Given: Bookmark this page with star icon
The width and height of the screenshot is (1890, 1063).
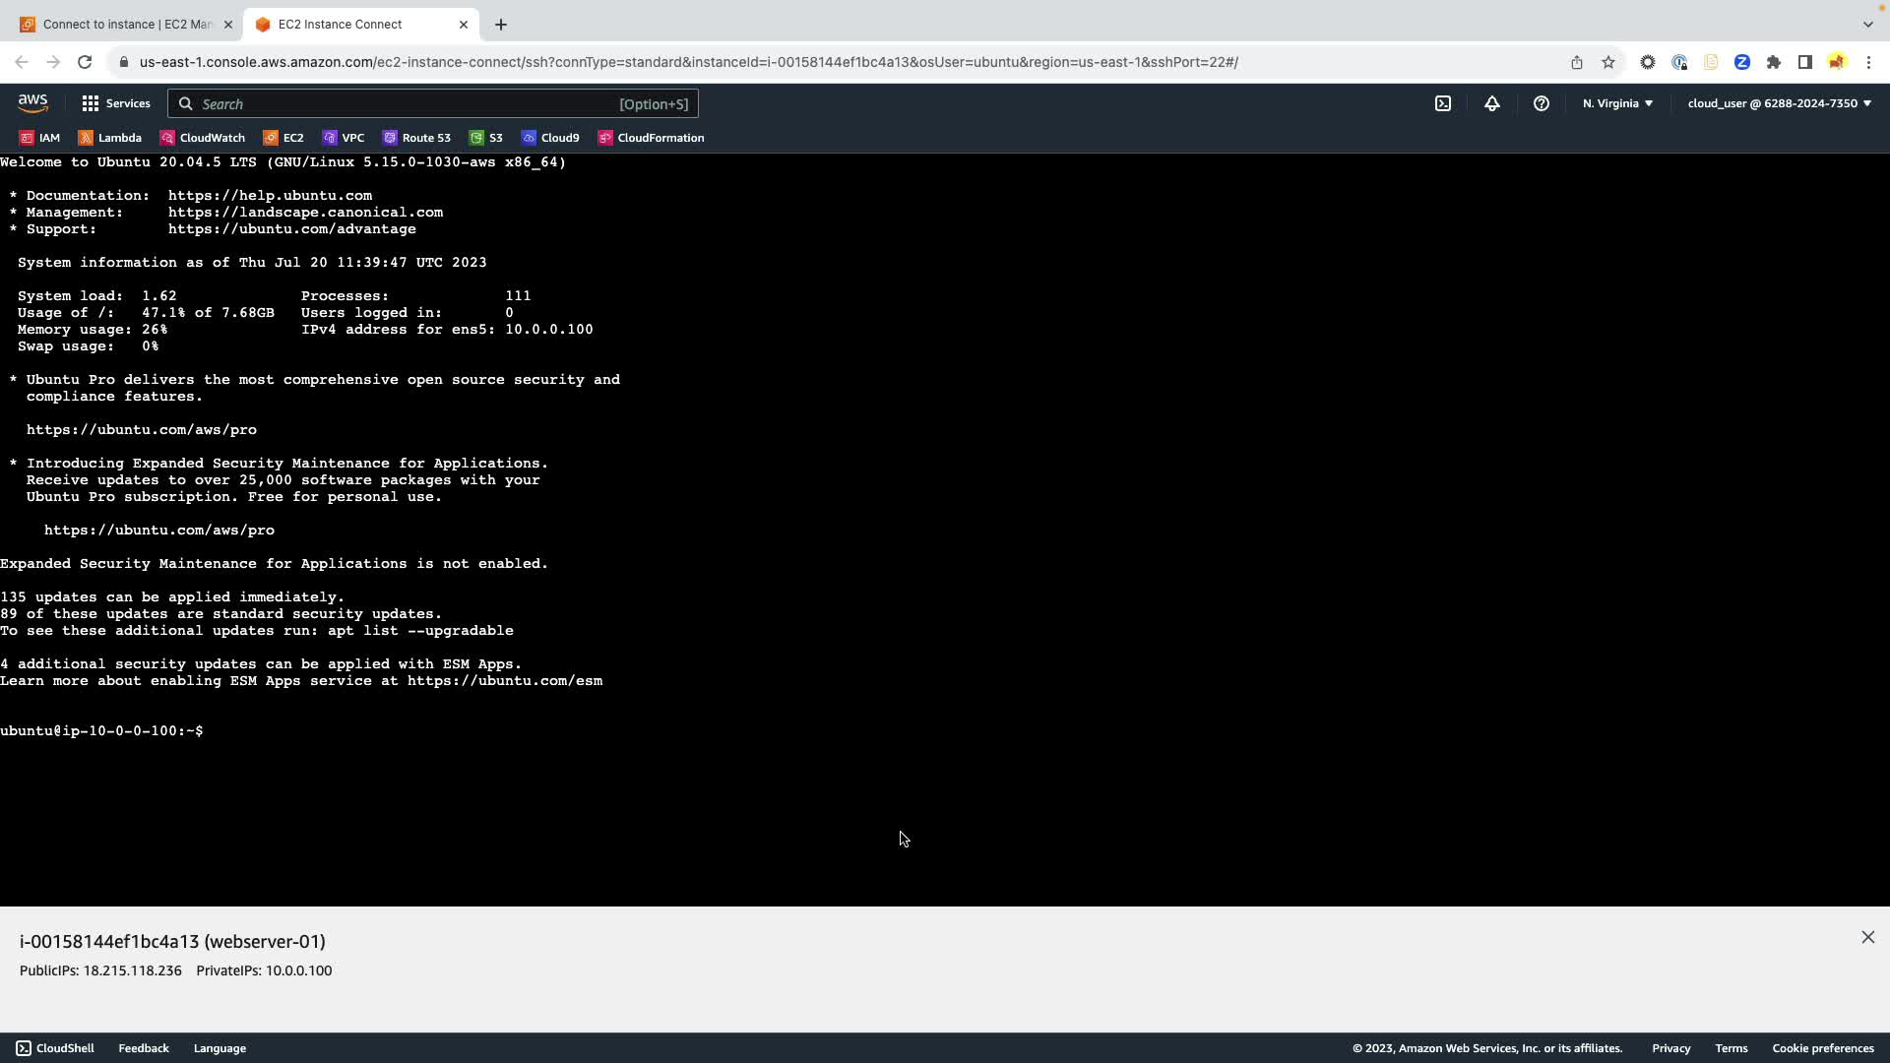Looking at the screenshot, I should (1608, 62).
